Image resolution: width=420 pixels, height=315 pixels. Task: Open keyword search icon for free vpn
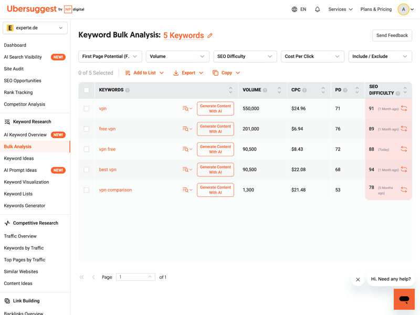pyautogui.click(x=186, y=129)
